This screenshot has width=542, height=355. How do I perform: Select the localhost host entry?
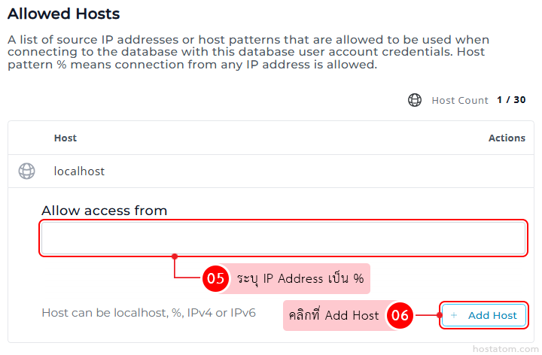tap(79, 171)
